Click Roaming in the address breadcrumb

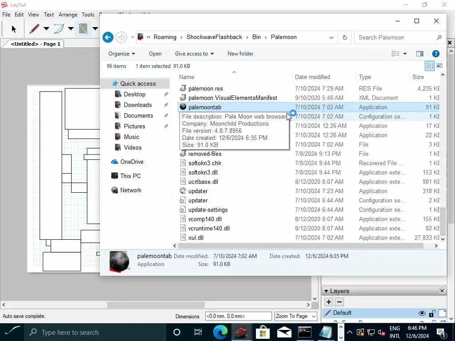(165, 37)
